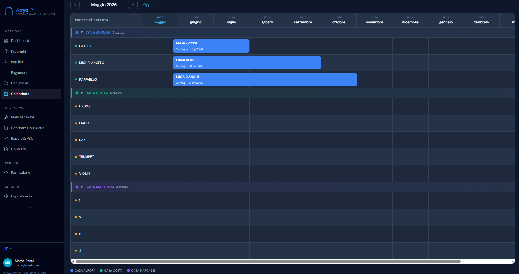Open Formazione page
This screenshot has width=519, height=274.
pyautogui.click(x=31, y=173)
